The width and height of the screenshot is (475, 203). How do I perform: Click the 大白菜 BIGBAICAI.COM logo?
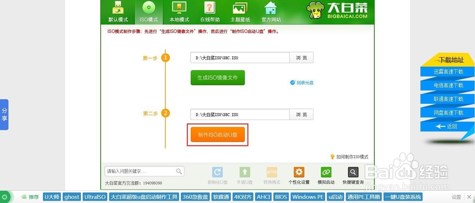337,11
